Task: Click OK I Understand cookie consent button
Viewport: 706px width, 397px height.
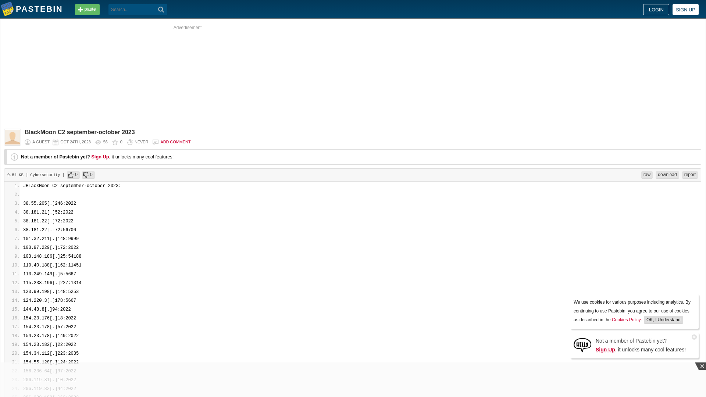Action: 663,319
